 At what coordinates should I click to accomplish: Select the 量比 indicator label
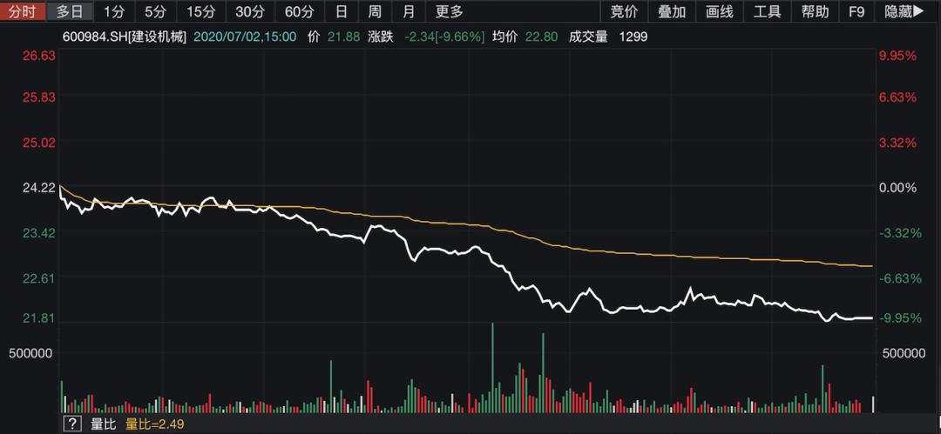[x=102, y=424]
